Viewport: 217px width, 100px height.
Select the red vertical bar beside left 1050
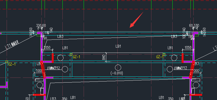click(x=53, y=58)
